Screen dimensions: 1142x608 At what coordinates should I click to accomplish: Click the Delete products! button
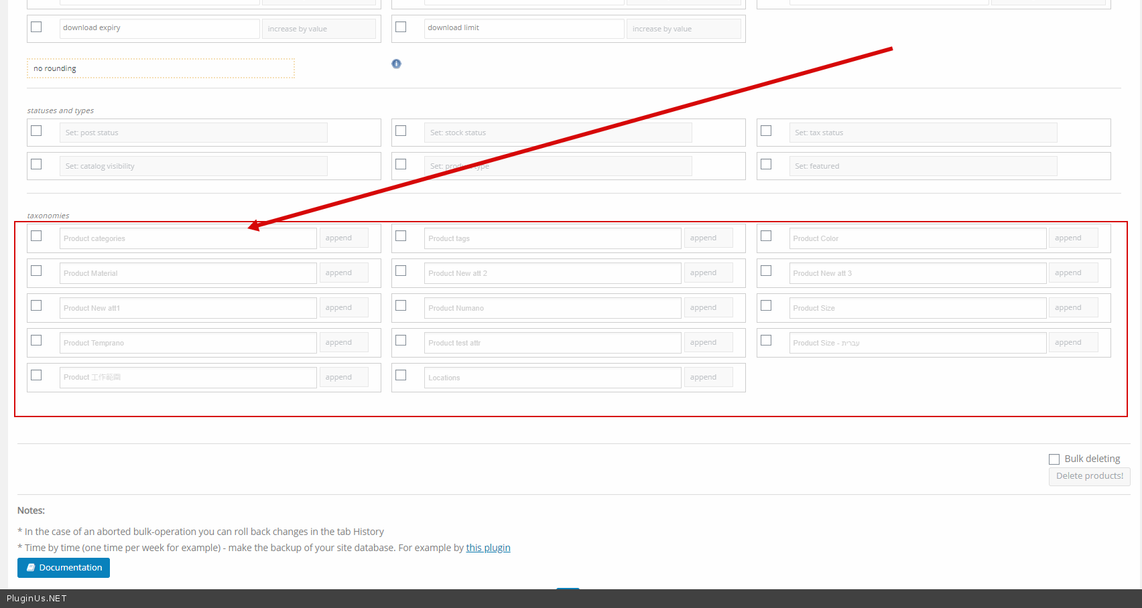coord(1090,476)
